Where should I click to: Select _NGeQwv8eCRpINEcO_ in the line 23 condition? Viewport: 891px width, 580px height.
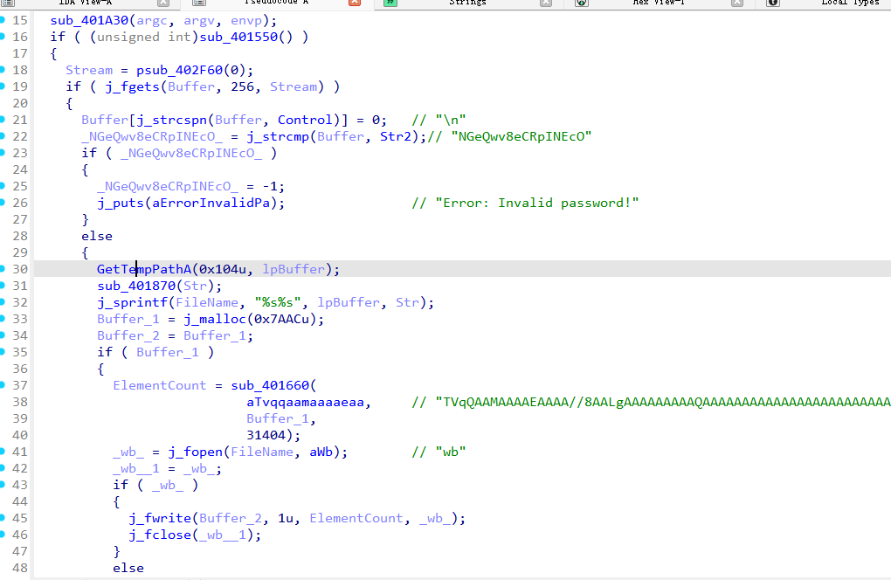pyautogui.click(x=191, y=153)
